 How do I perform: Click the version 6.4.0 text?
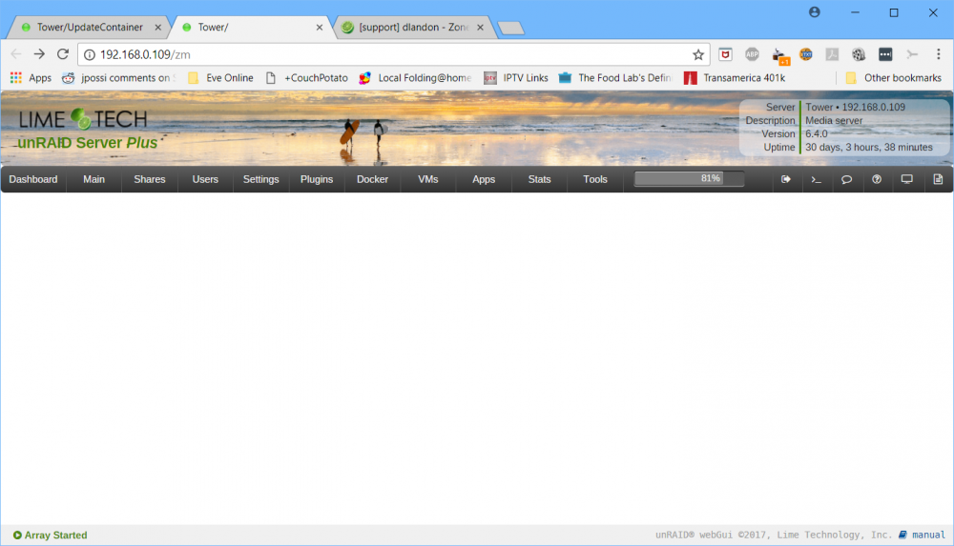point(817,133)
